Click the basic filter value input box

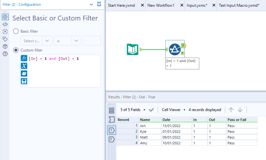[92, 41]
